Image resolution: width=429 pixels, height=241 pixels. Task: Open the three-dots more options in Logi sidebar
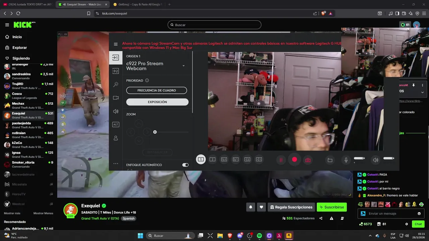(116, 164)
